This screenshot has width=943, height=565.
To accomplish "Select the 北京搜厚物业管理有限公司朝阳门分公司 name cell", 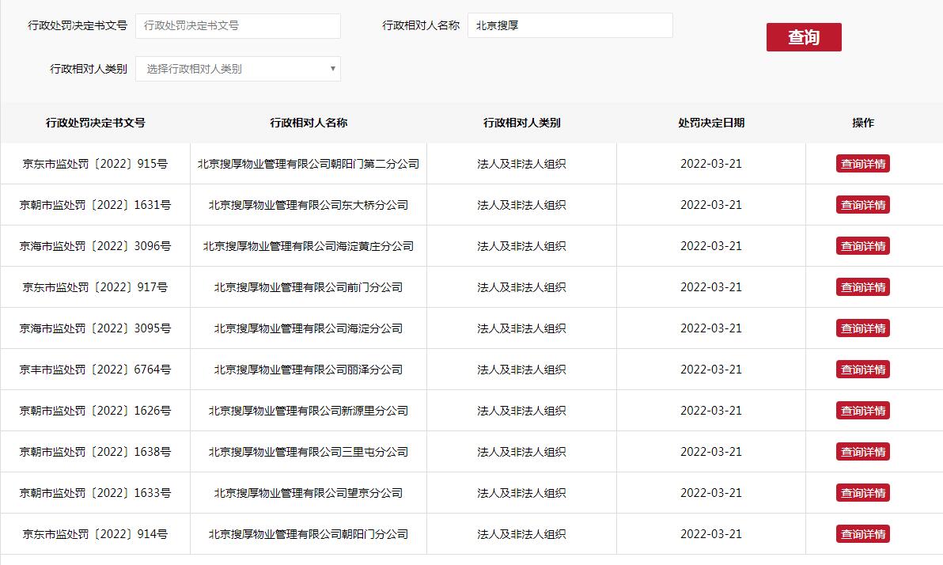I will (307, 533).
